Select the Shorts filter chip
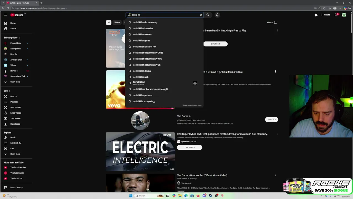 coord(117,22)
